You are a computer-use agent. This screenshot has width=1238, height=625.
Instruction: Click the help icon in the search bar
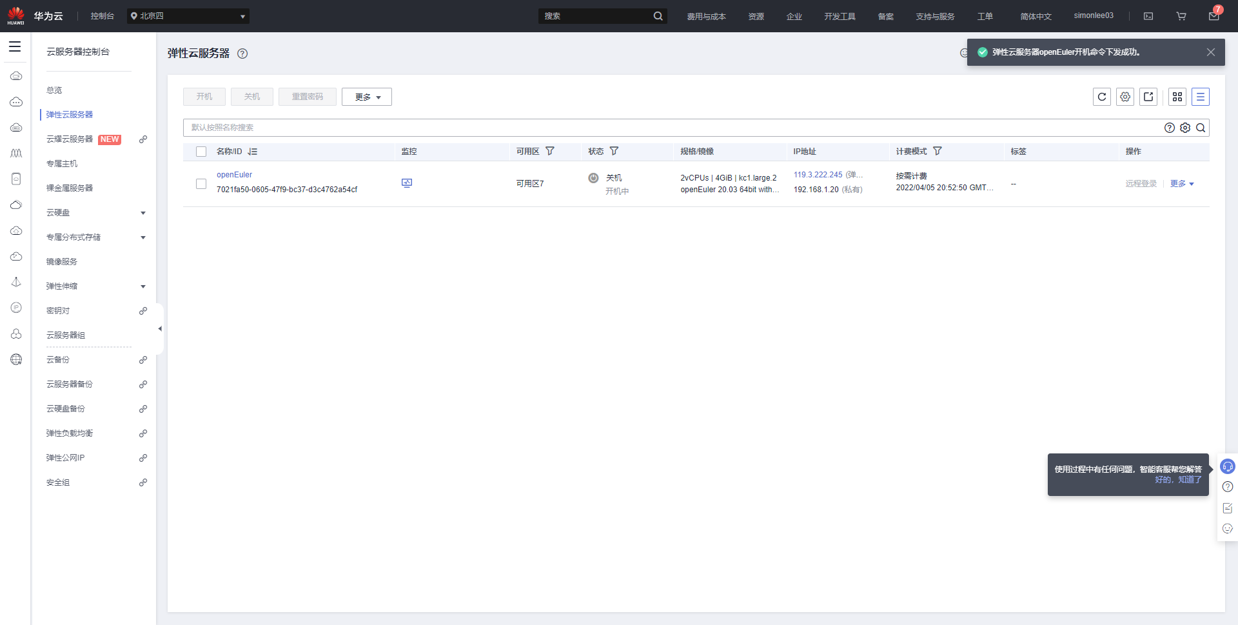(x=1170, y=128)
